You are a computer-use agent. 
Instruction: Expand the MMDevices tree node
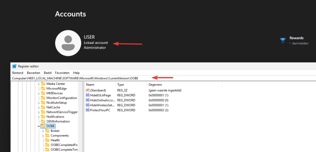39,93
